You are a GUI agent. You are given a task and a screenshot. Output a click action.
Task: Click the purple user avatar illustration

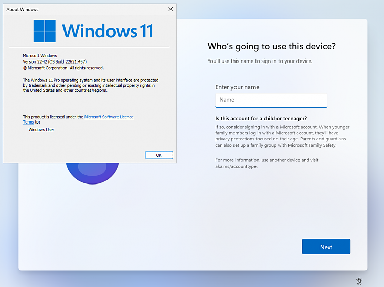[92, 174]
